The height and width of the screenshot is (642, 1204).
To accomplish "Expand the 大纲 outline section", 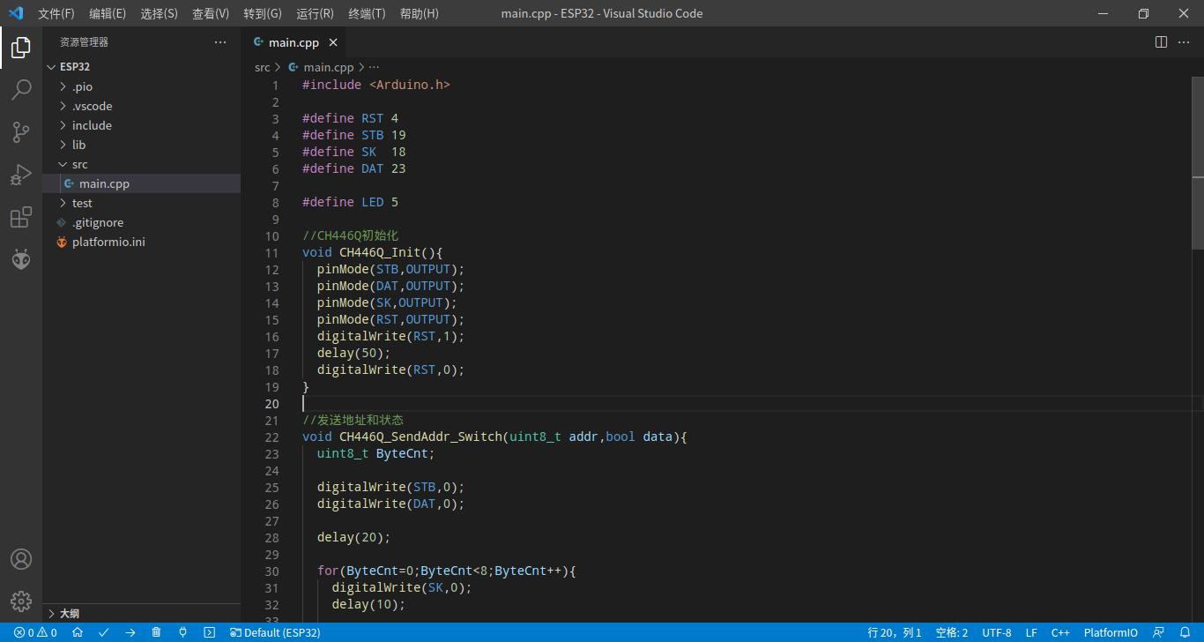I will 141,613.
